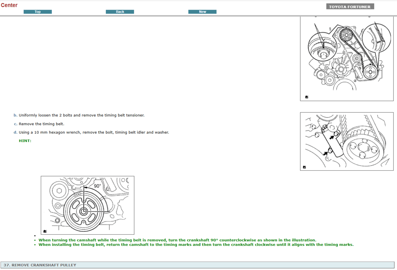Open the New button in header
The width and height of the screenshot is (397, 270).
click(x=202, y=12)
